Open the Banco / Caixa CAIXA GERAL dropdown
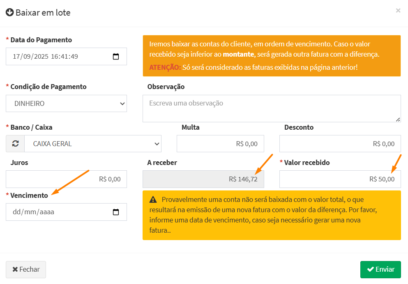 click(92, 144)
